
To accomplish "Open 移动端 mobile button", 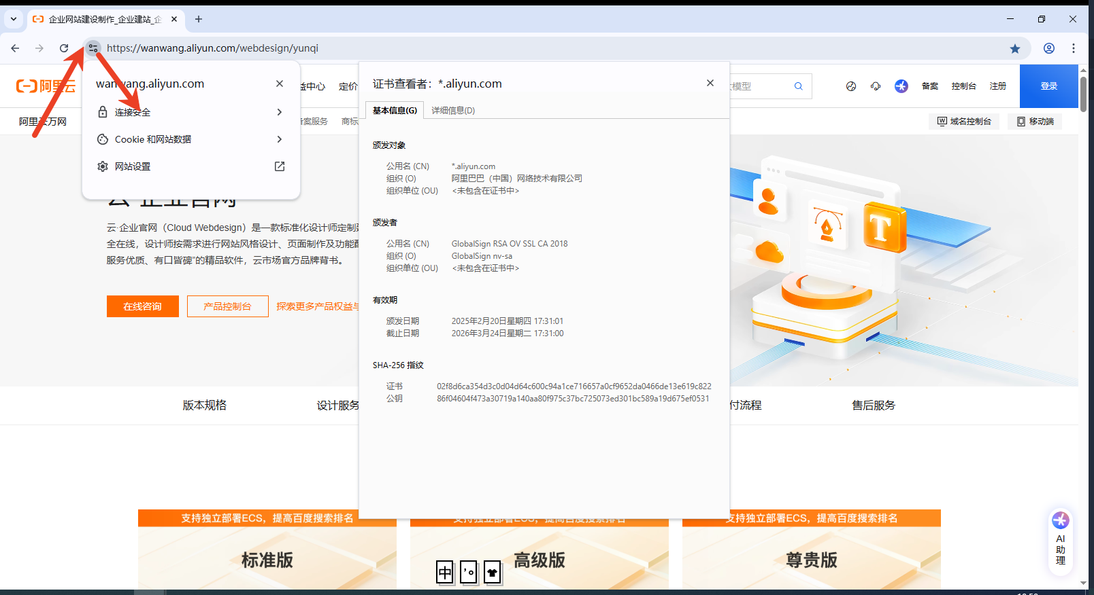I will pyautogui.click(x=1035, y=122).
